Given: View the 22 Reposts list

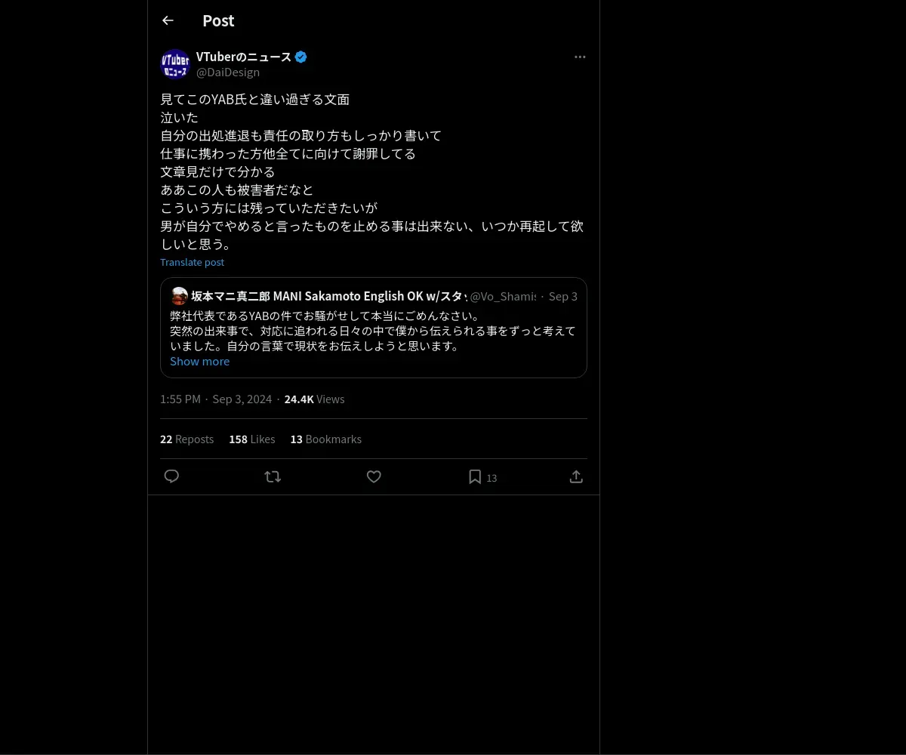Looking at the screenshot, I should click(x=186, y=439).
